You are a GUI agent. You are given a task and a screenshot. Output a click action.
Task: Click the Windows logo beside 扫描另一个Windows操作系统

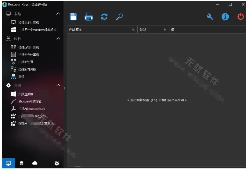13,30
